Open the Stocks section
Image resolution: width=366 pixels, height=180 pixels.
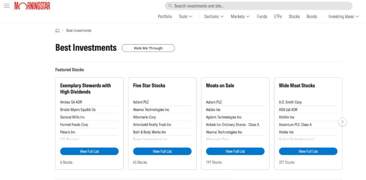(x=294, y=16)
